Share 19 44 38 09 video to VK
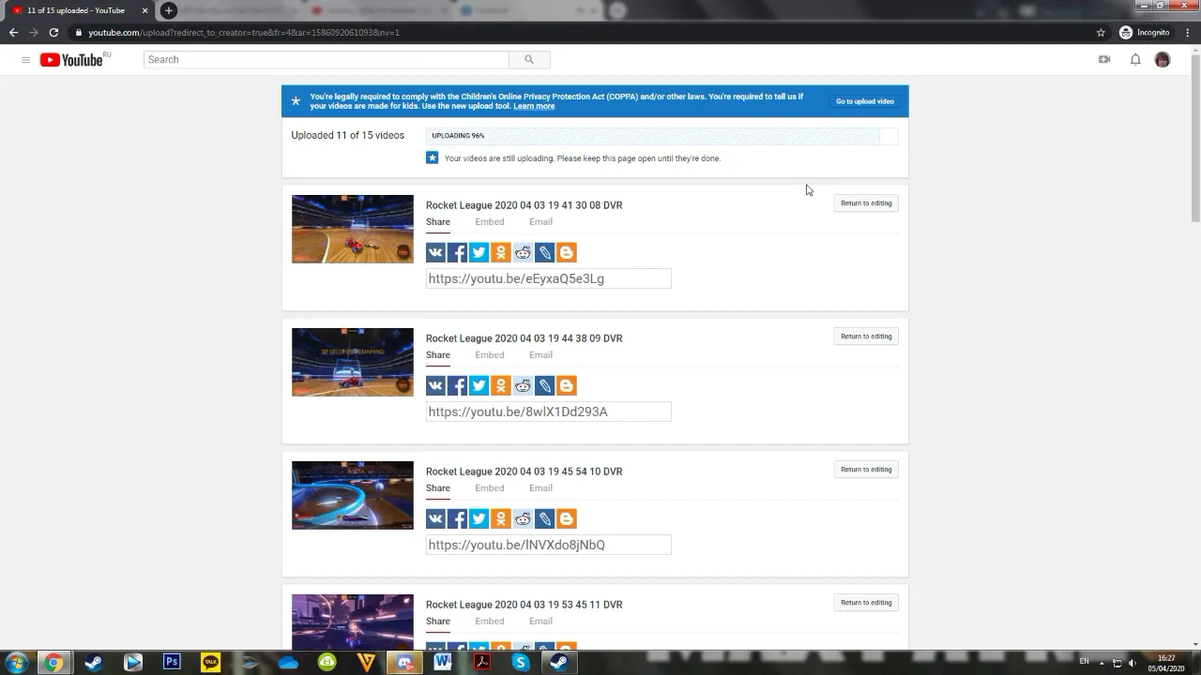This screenshot has width=1201, height=675. pos(435,385)
